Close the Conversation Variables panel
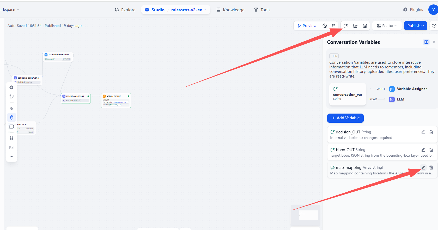This screenshot has width=438, height=230. click(434, 42)
